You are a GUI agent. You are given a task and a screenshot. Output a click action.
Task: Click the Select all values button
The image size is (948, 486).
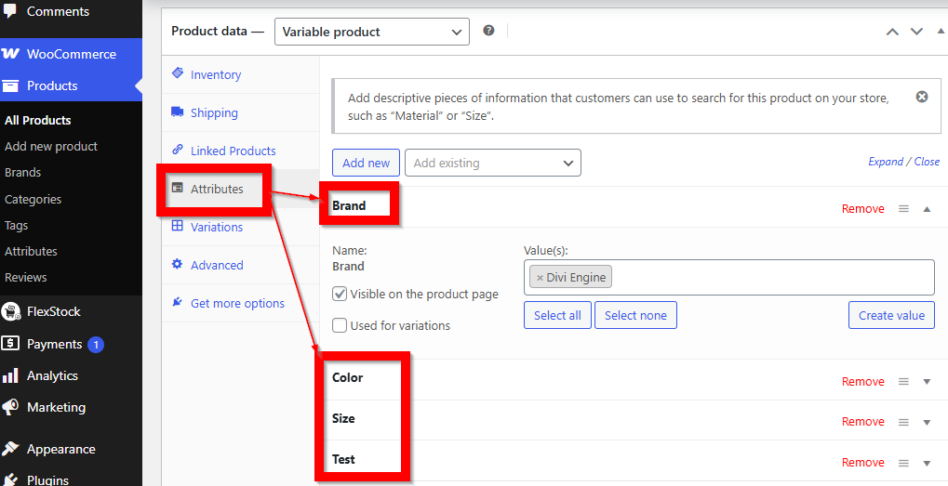(x=557, y=315)
